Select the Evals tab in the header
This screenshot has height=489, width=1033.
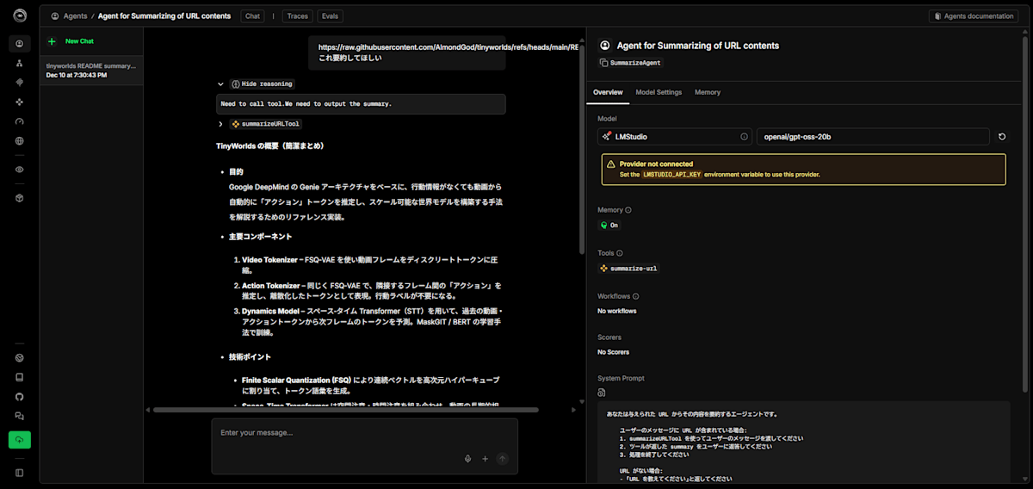point(329,15)
